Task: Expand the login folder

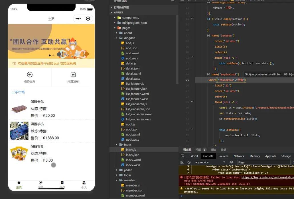Action: click(x=117, y=175)
